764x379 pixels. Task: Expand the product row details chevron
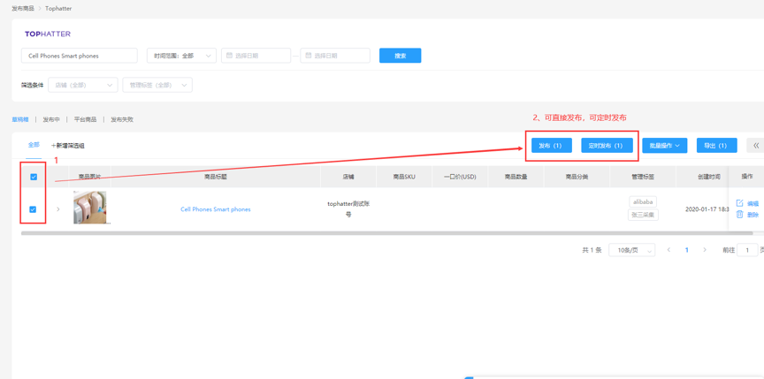click(x=58, y=209)
